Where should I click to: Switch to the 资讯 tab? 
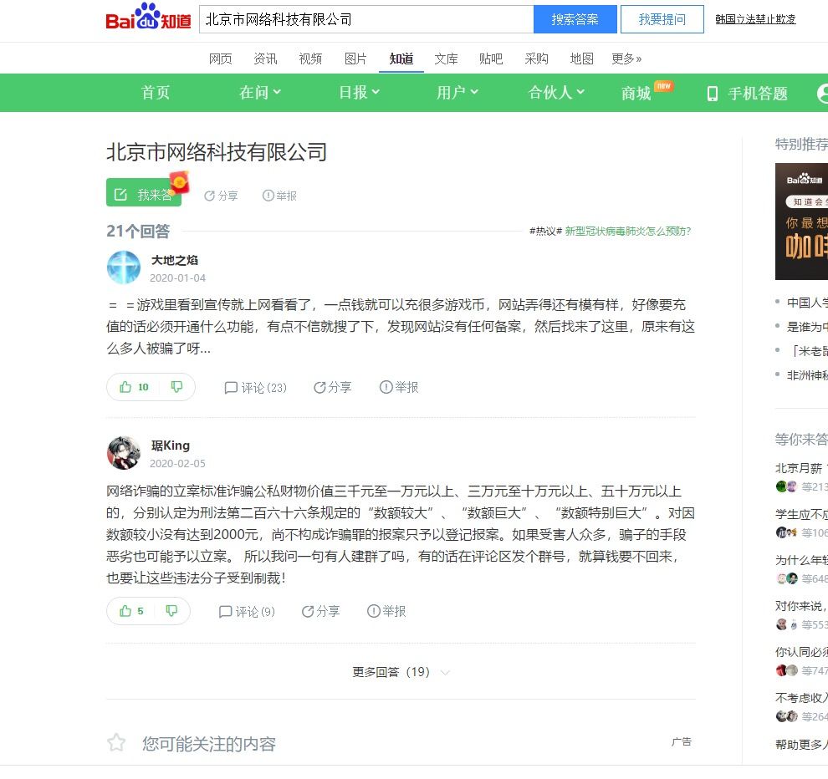pyautogui.click(x=265, y=59)
